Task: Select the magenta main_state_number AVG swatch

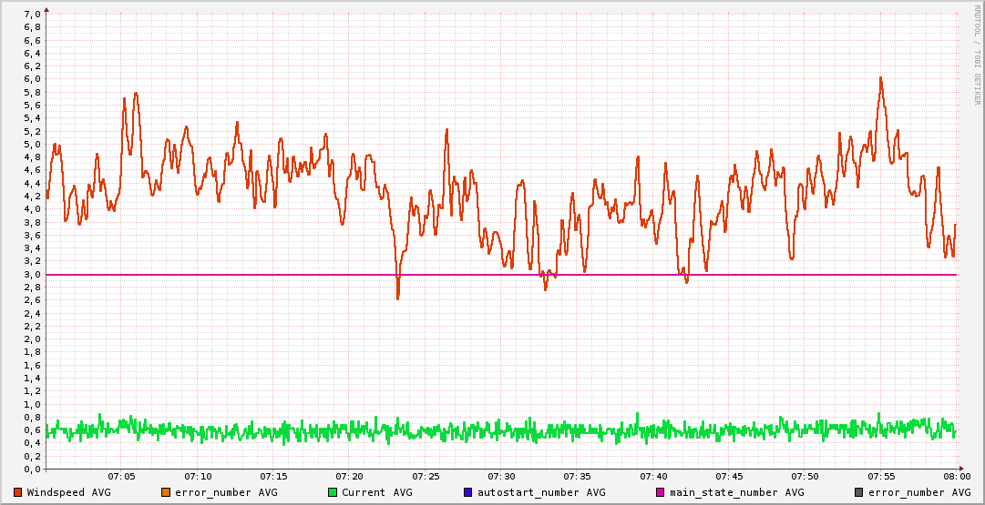Action: (648, 492)
